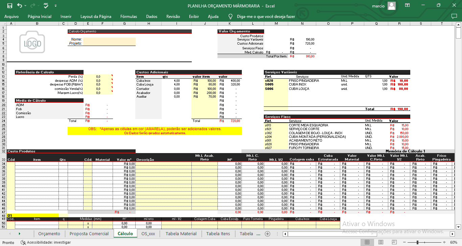This screenshot has width=462, height=246.
Task: Open the comments icon at top right
Action: [x=454, y=16]
